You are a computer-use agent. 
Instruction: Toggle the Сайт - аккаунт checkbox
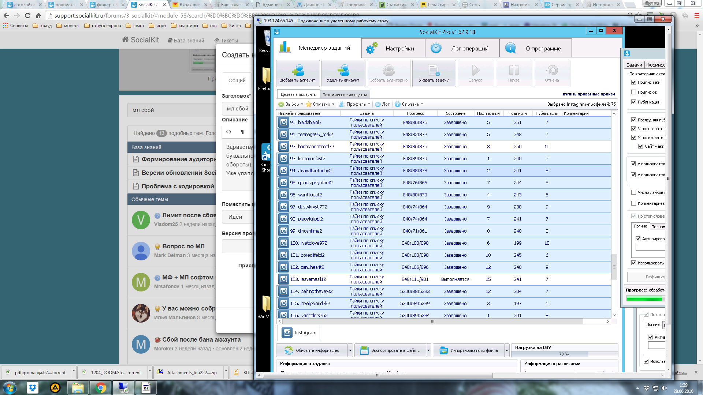click(641, 146)
